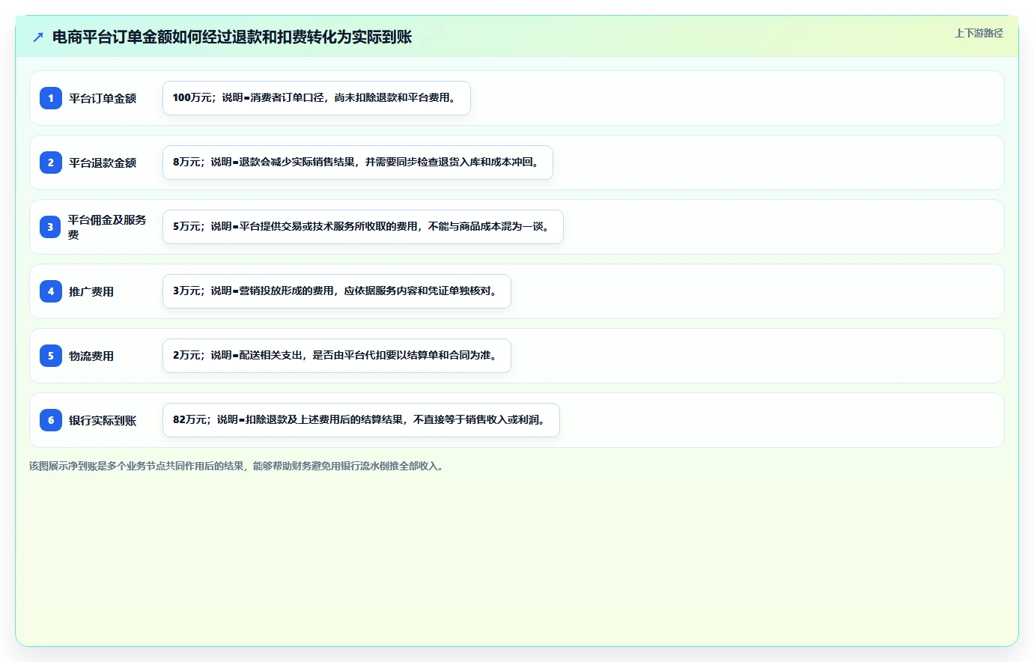Viewport: 1034px width, 662px height.
Task: Select the 物流费用 label
Action: pos(91,356)
